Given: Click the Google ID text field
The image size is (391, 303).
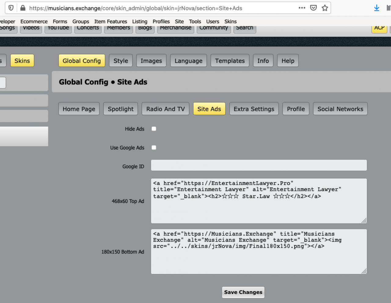Looking at the screenshot, I should [259, 165].
